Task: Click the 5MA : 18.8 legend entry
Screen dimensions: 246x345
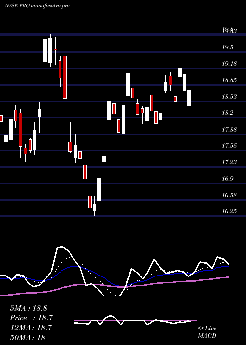Action: tap(29, 308)
